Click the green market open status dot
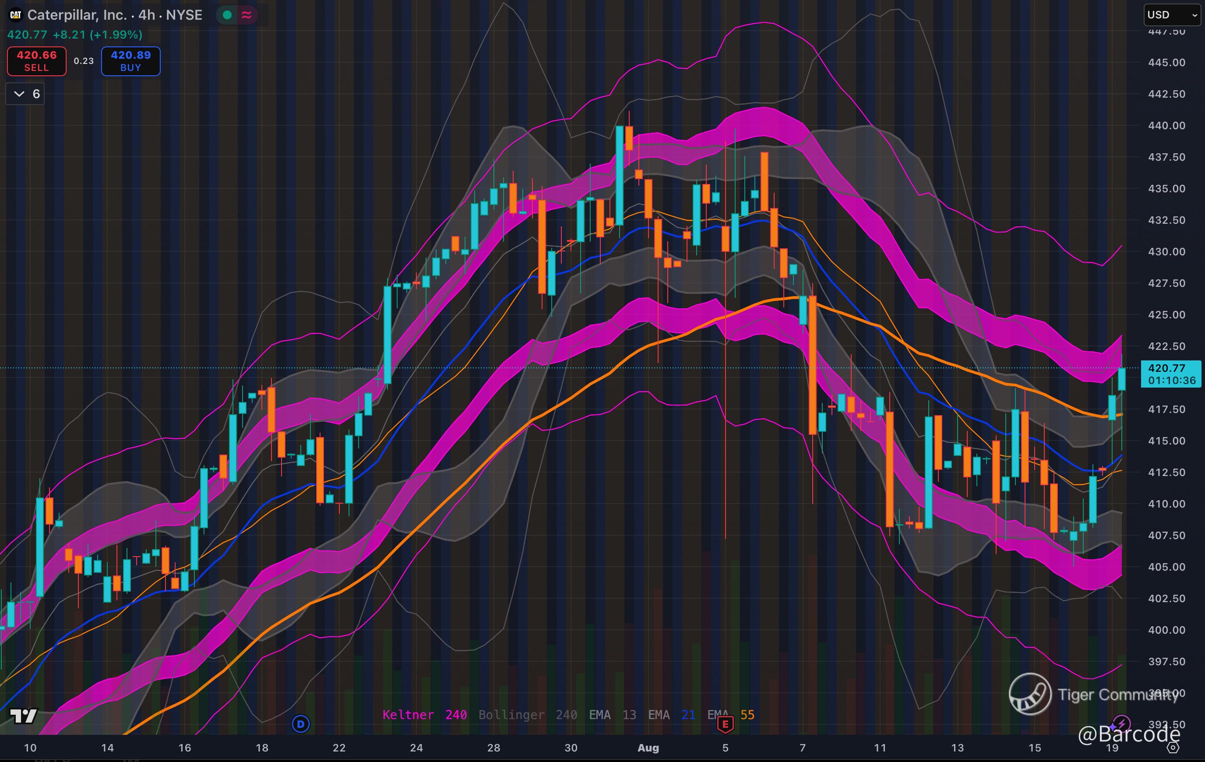The width and height of the screenshot is (1205, 762). pyautogui.click(x=227, y=15)
